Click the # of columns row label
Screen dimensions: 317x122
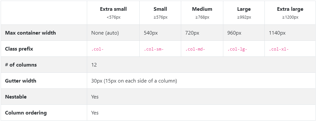tap(21, 65)
